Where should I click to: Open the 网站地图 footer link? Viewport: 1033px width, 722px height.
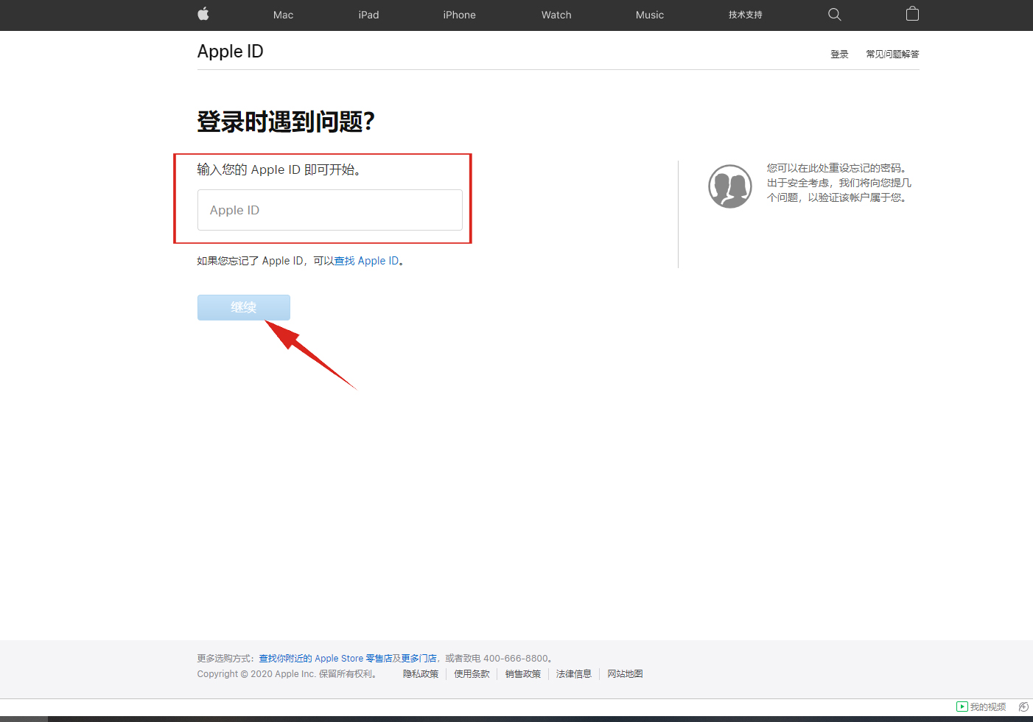(x=625, y=674)
